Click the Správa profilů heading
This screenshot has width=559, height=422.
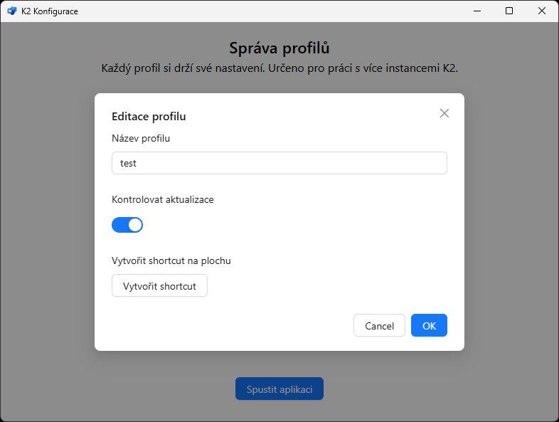click(279, 48)
